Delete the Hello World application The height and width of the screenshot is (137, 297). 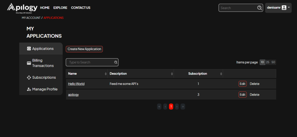pyautogui.click(x=255, y=84)
